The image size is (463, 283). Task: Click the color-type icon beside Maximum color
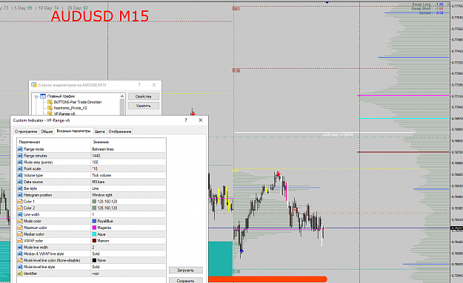coord(20,228)
